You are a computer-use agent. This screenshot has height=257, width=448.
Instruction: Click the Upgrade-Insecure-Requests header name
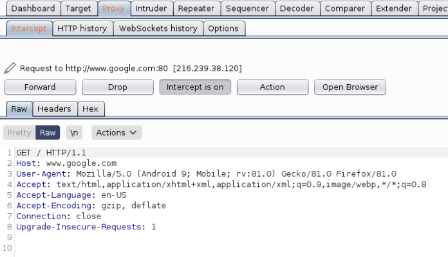(x=79, y=227)
